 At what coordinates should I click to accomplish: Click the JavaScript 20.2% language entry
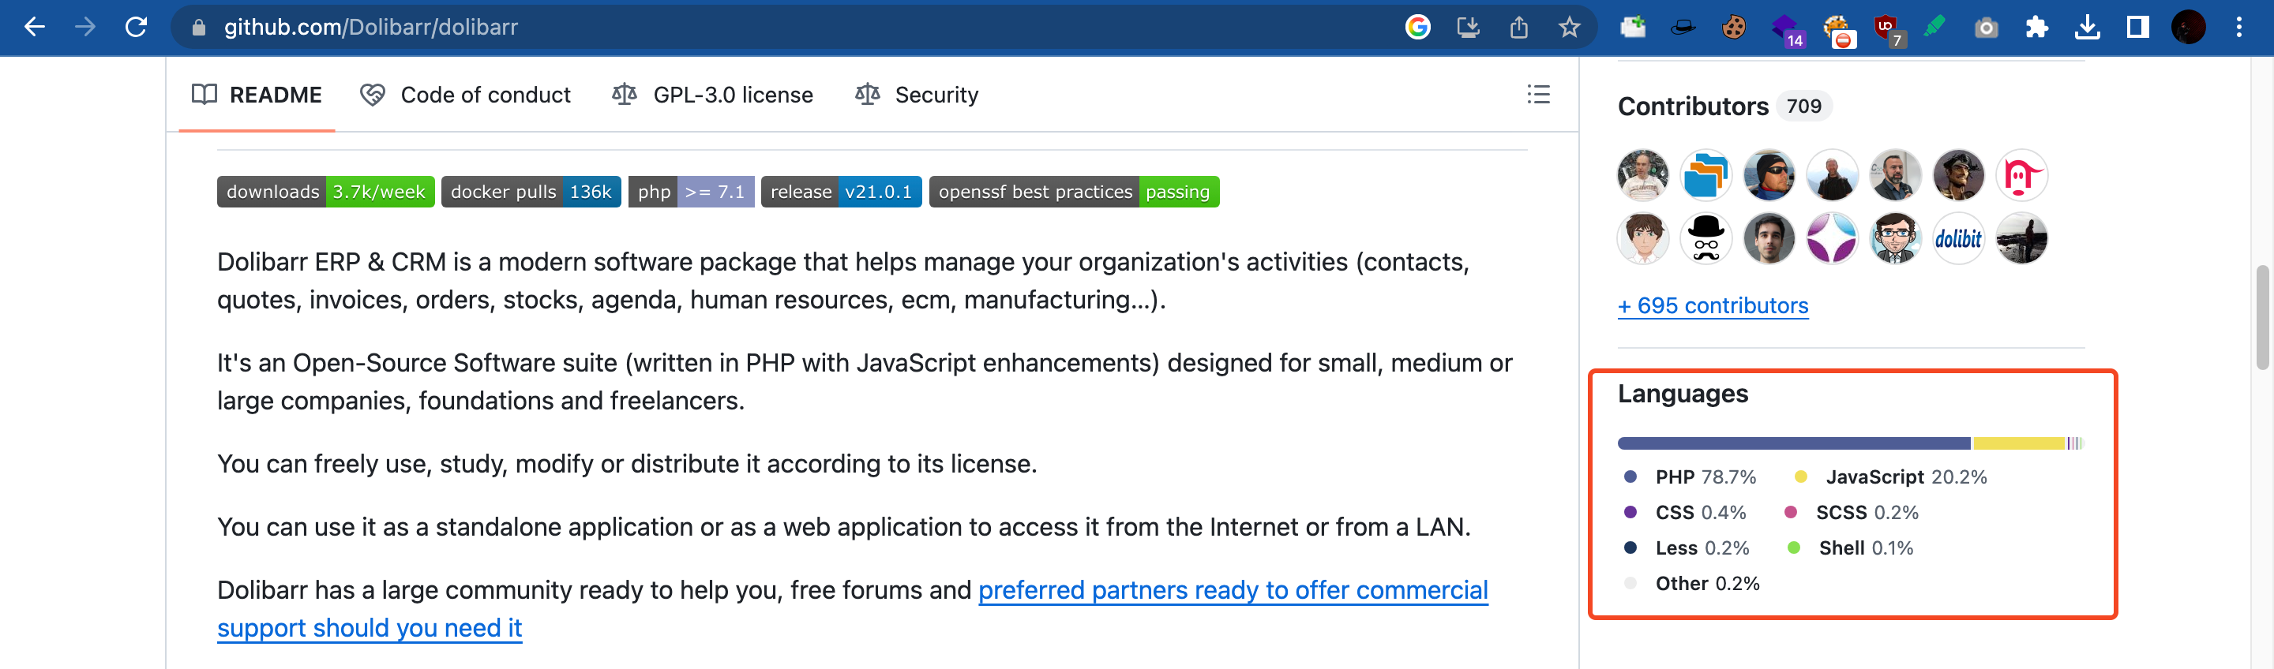pos(1891,477)
